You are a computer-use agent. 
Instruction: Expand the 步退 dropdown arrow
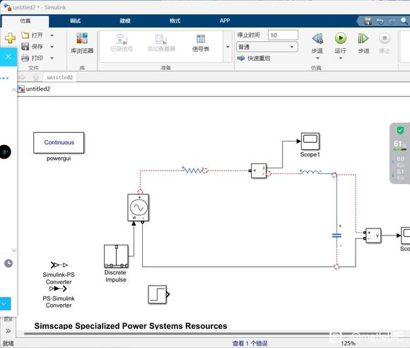[317, 58]
